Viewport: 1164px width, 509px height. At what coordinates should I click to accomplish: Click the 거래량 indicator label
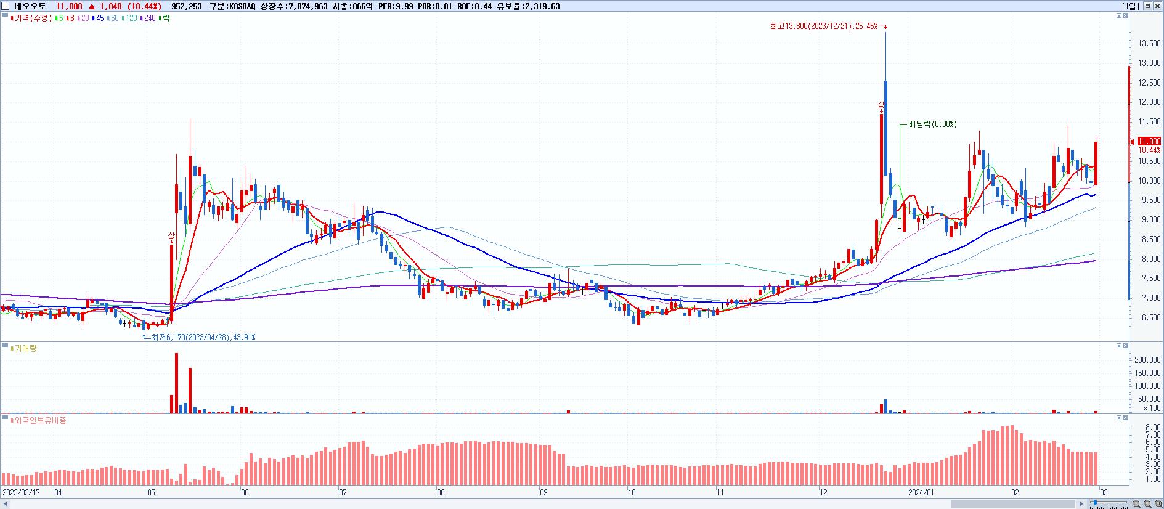pos(25,349)
